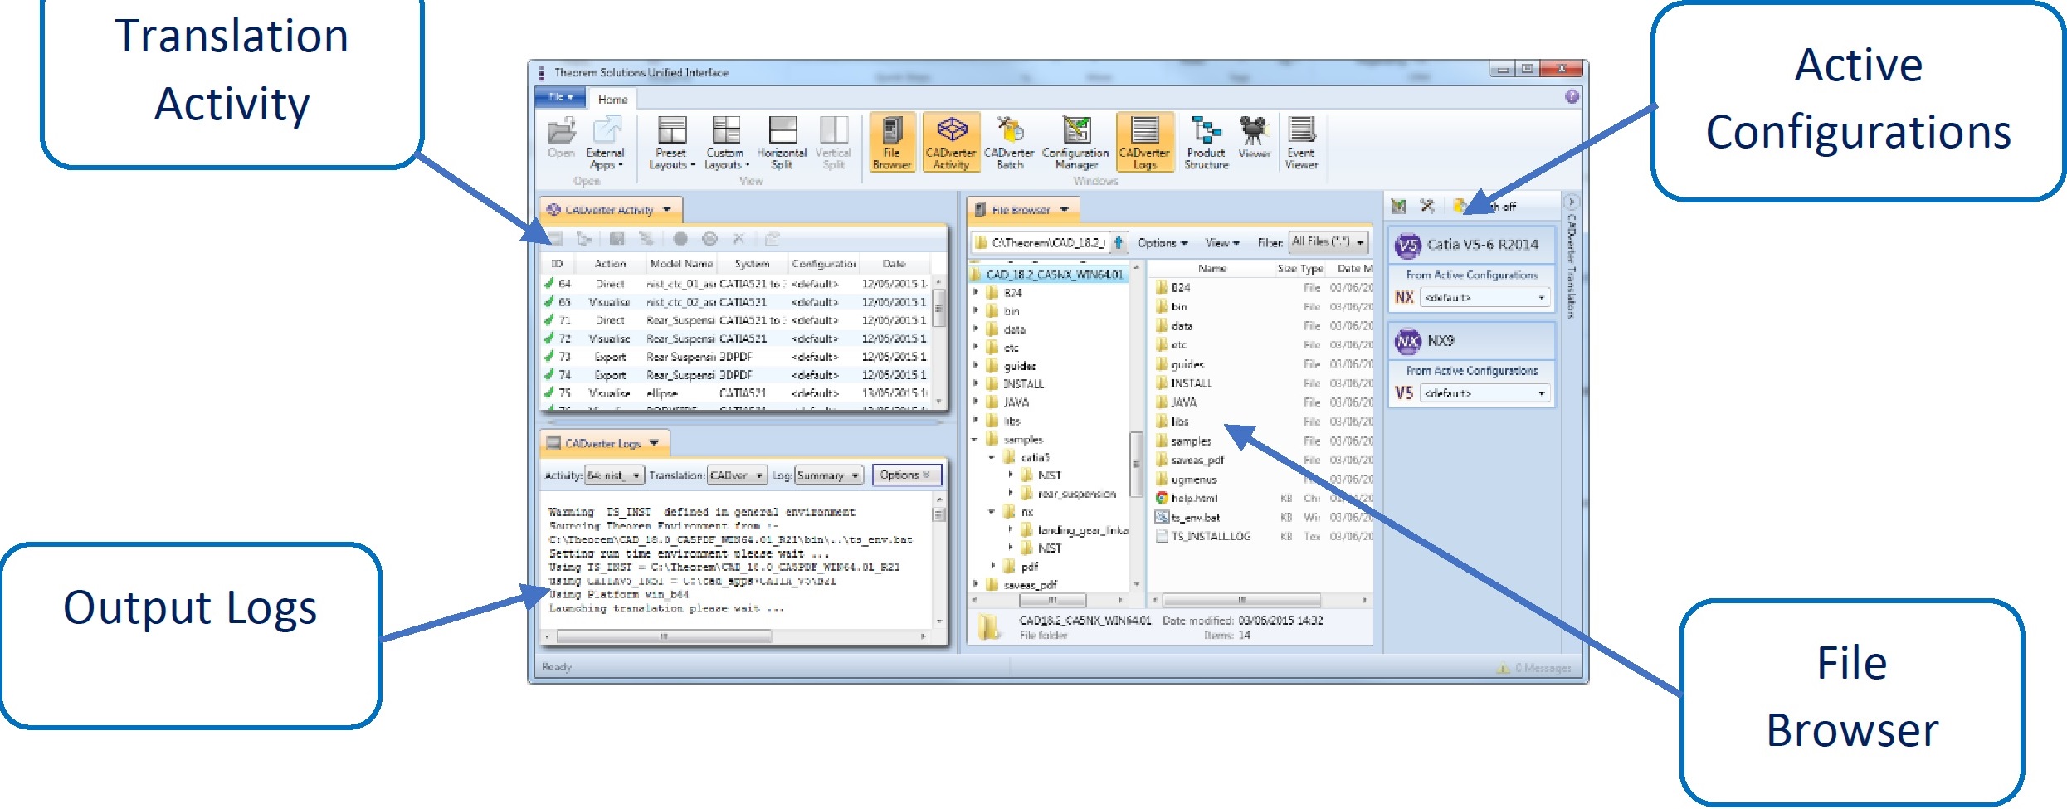This screenshot has width=2067, height=809.
Task: Open the Preset Layouts dropdown
Action: pyautogui.click(x=671, y=143)
